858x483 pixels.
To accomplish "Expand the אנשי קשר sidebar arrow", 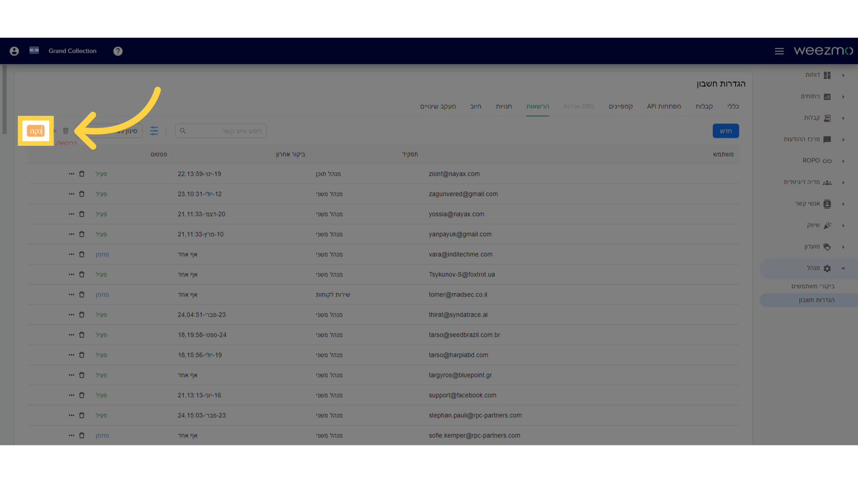I will tap(843, 204).
